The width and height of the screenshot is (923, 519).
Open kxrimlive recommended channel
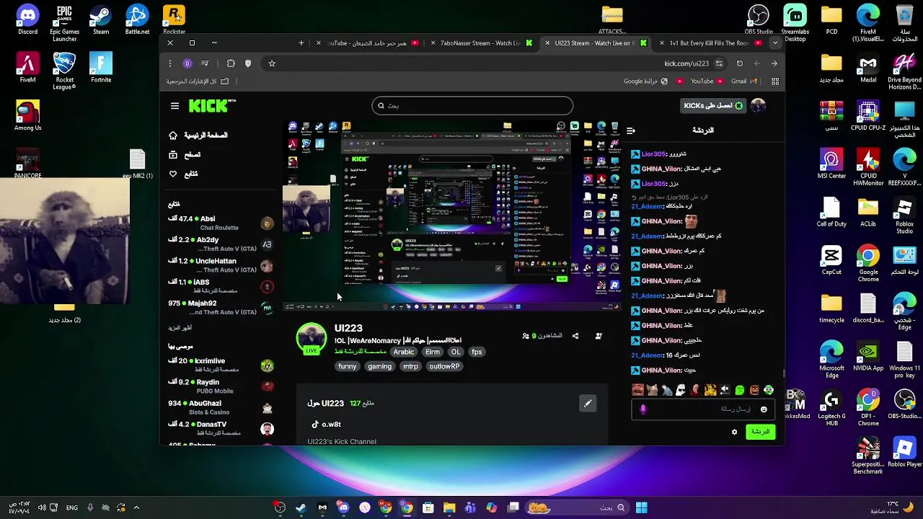coord(221,365)
